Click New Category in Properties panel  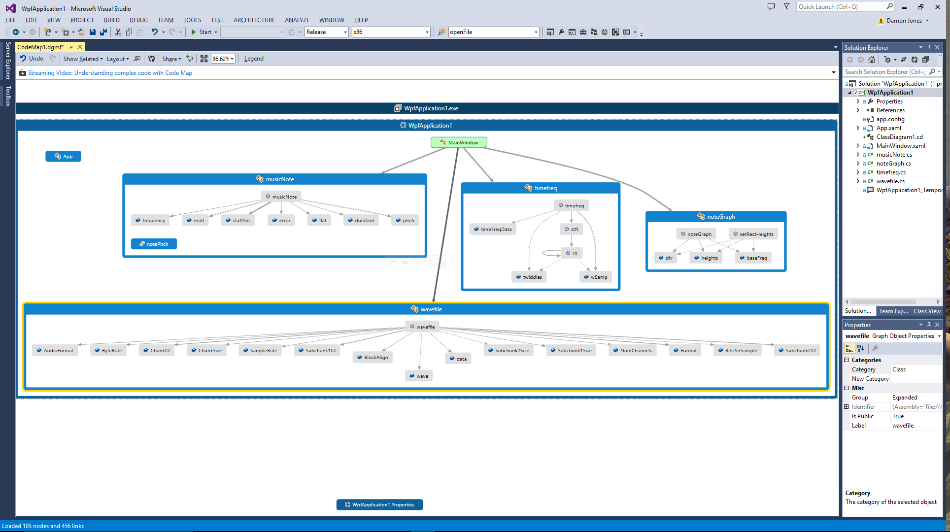(x=870, y=379)
